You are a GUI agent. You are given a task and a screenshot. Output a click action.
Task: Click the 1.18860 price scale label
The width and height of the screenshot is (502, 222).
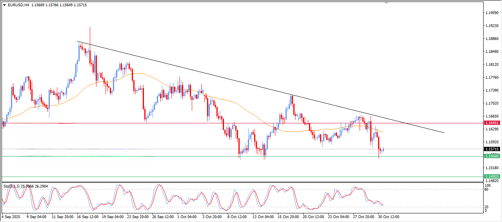coord(492,39)
